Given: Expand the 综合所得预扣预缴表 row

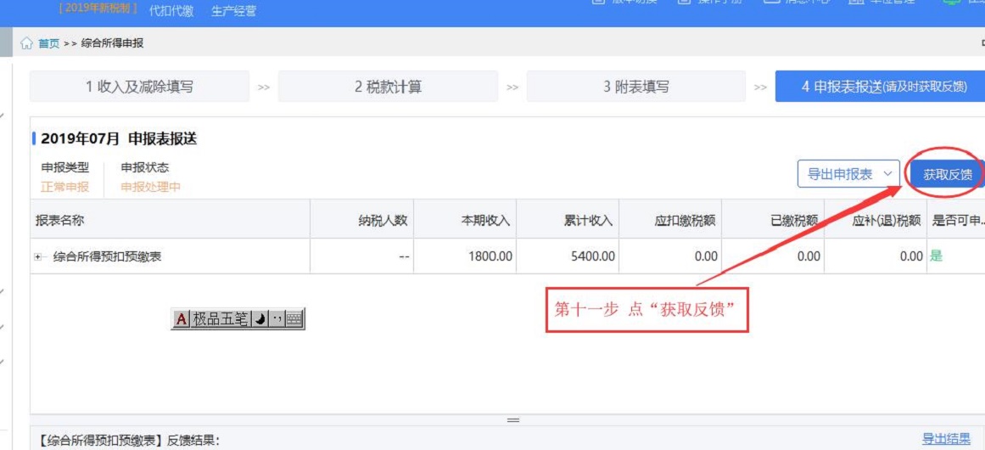Looking at the screenshot, I should 38,256.
